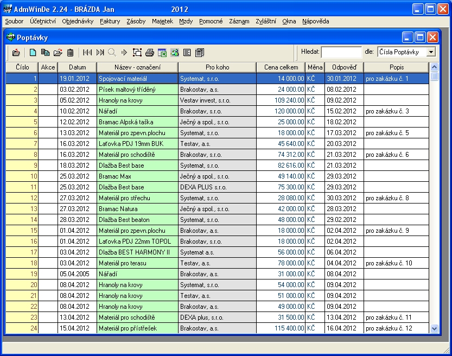Click the Odpověď column header
The height and width of the screenshot is (356, 452).
point(344,67)
